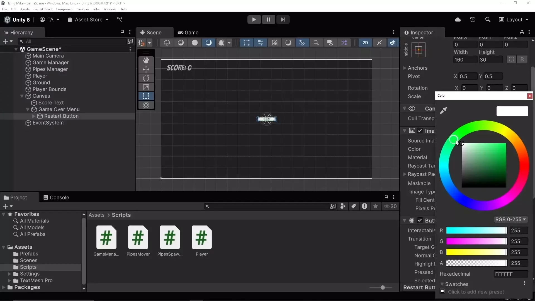Image resolution: width=535 pixels, height=301 pixels.
Task: Open the Layout dropdown
Action: pyautogui.click(x=514, y=20)
